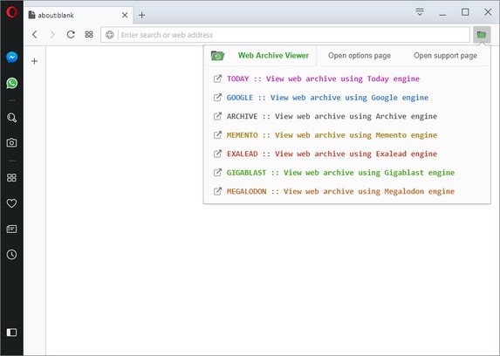Click the Web Archive Viewer popup title
500x356 pixels.
pyautogui.click(x=273, y=56)
